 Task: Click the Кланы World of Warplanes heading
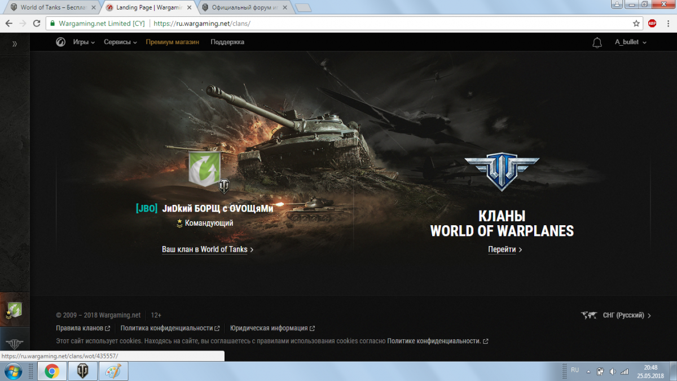(502, 224)
